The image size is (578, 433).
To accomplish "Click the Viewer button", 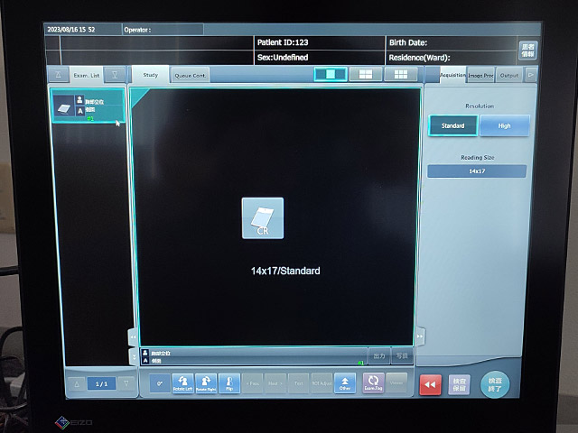I will (396, 382).
